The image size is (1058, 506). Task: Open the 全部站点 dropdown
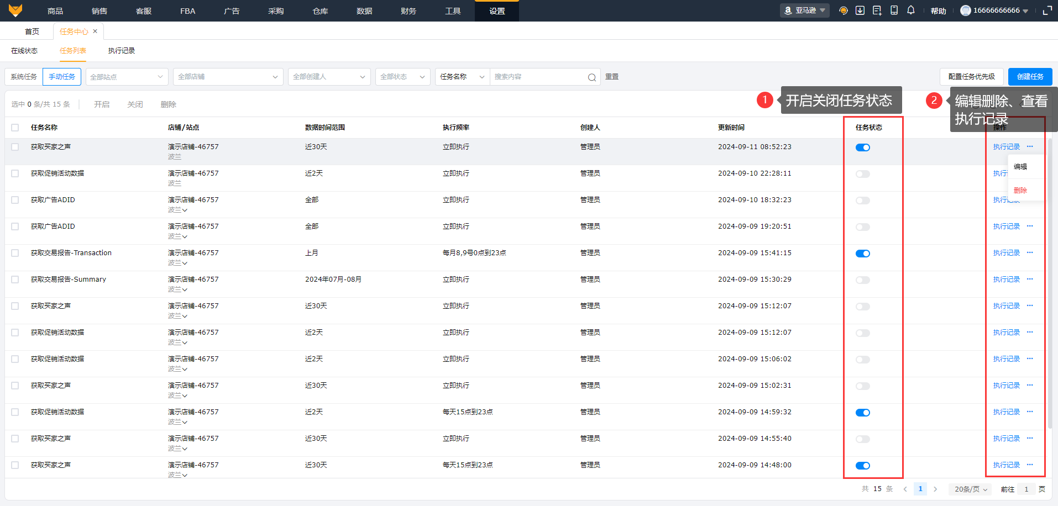pyautogui.click(x=127, y=77)
